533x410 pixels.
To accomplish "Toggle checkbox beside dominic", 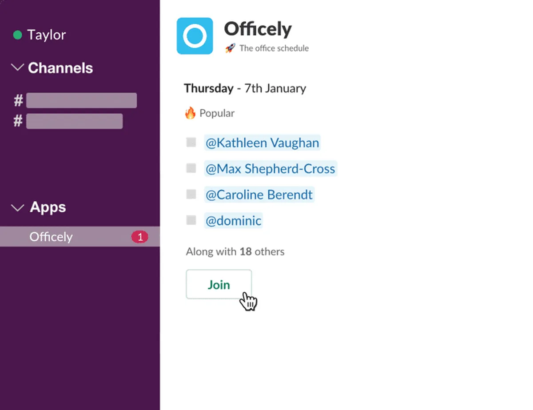I will point(191,220).
